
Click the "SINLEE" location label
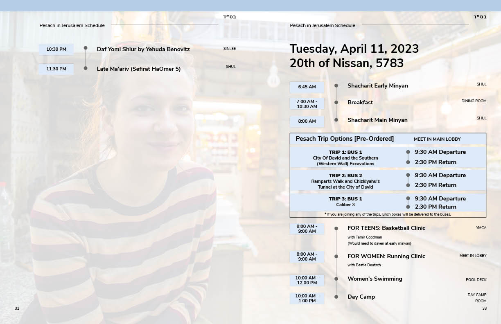(230, 49)
